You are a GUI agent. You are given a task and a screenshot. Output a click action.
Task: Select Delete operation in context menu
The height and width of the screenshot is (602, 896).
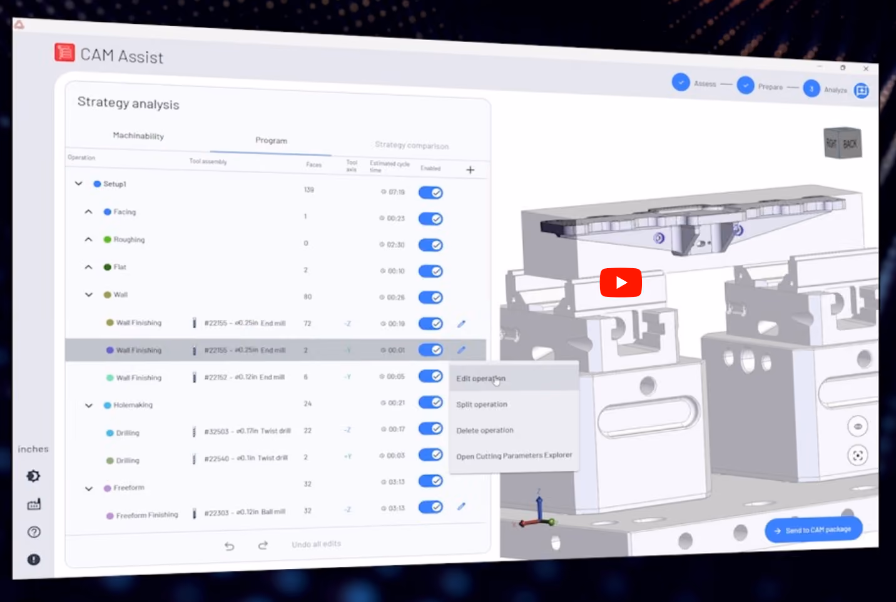[514, 430]
